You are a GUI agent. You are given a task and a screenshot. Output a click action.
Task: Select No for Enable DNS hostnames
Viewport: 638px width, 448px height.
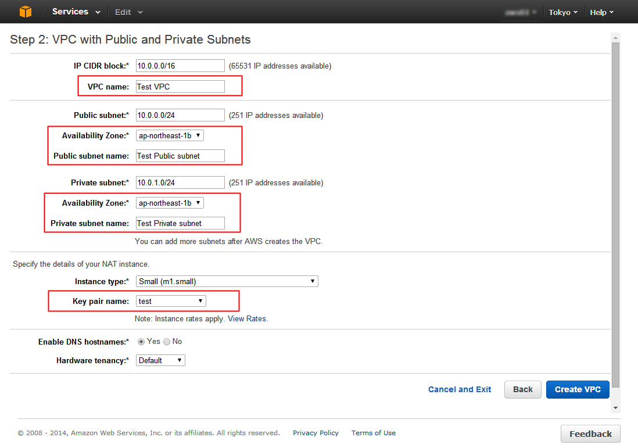[x=167, y=342]
